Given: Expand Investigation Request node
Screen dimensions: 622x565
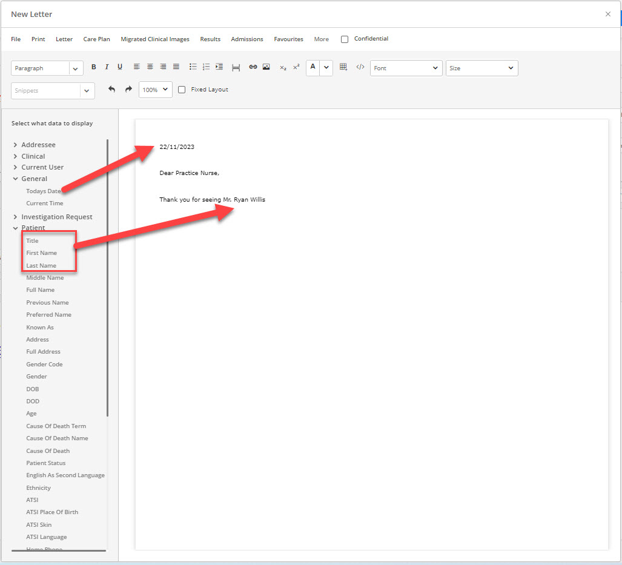Looking at the screenshot, I should (x=16, y=217).
